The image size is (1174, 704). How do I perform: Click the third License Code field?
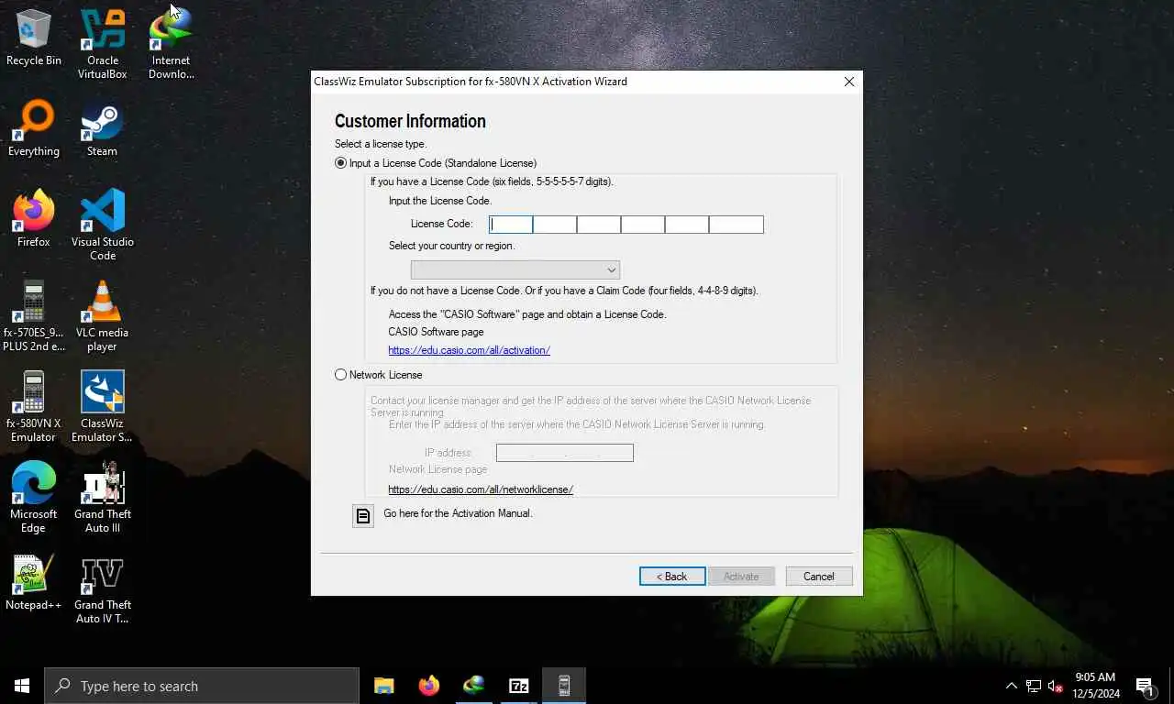(x=599, y=225)
